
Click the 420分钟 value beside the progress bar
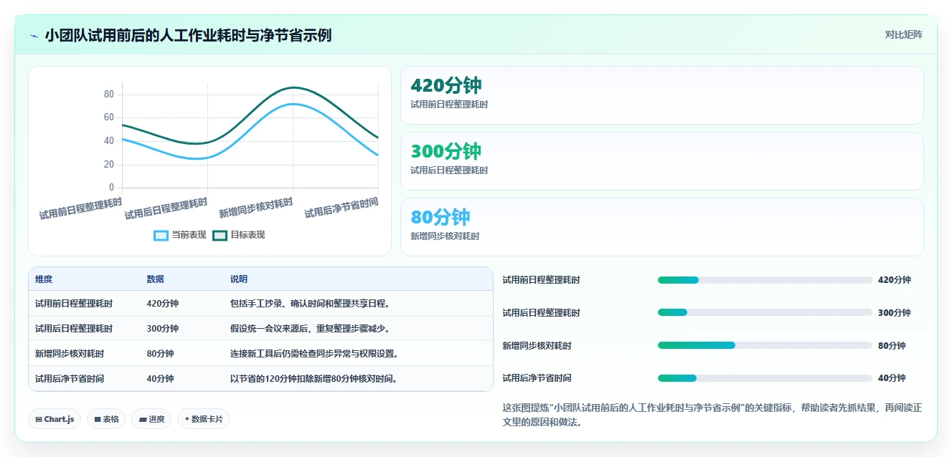[x=894, y=280]
